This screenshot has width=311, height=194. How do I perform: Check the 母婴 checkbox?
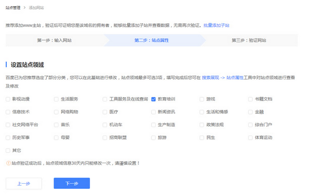coord(56,137)
